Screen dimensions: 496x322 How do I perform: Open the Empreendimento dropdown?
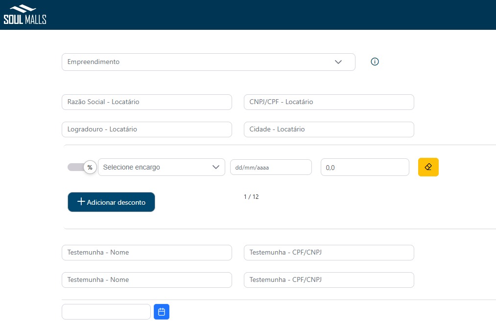pyautogui.click(x=209, y=62)
